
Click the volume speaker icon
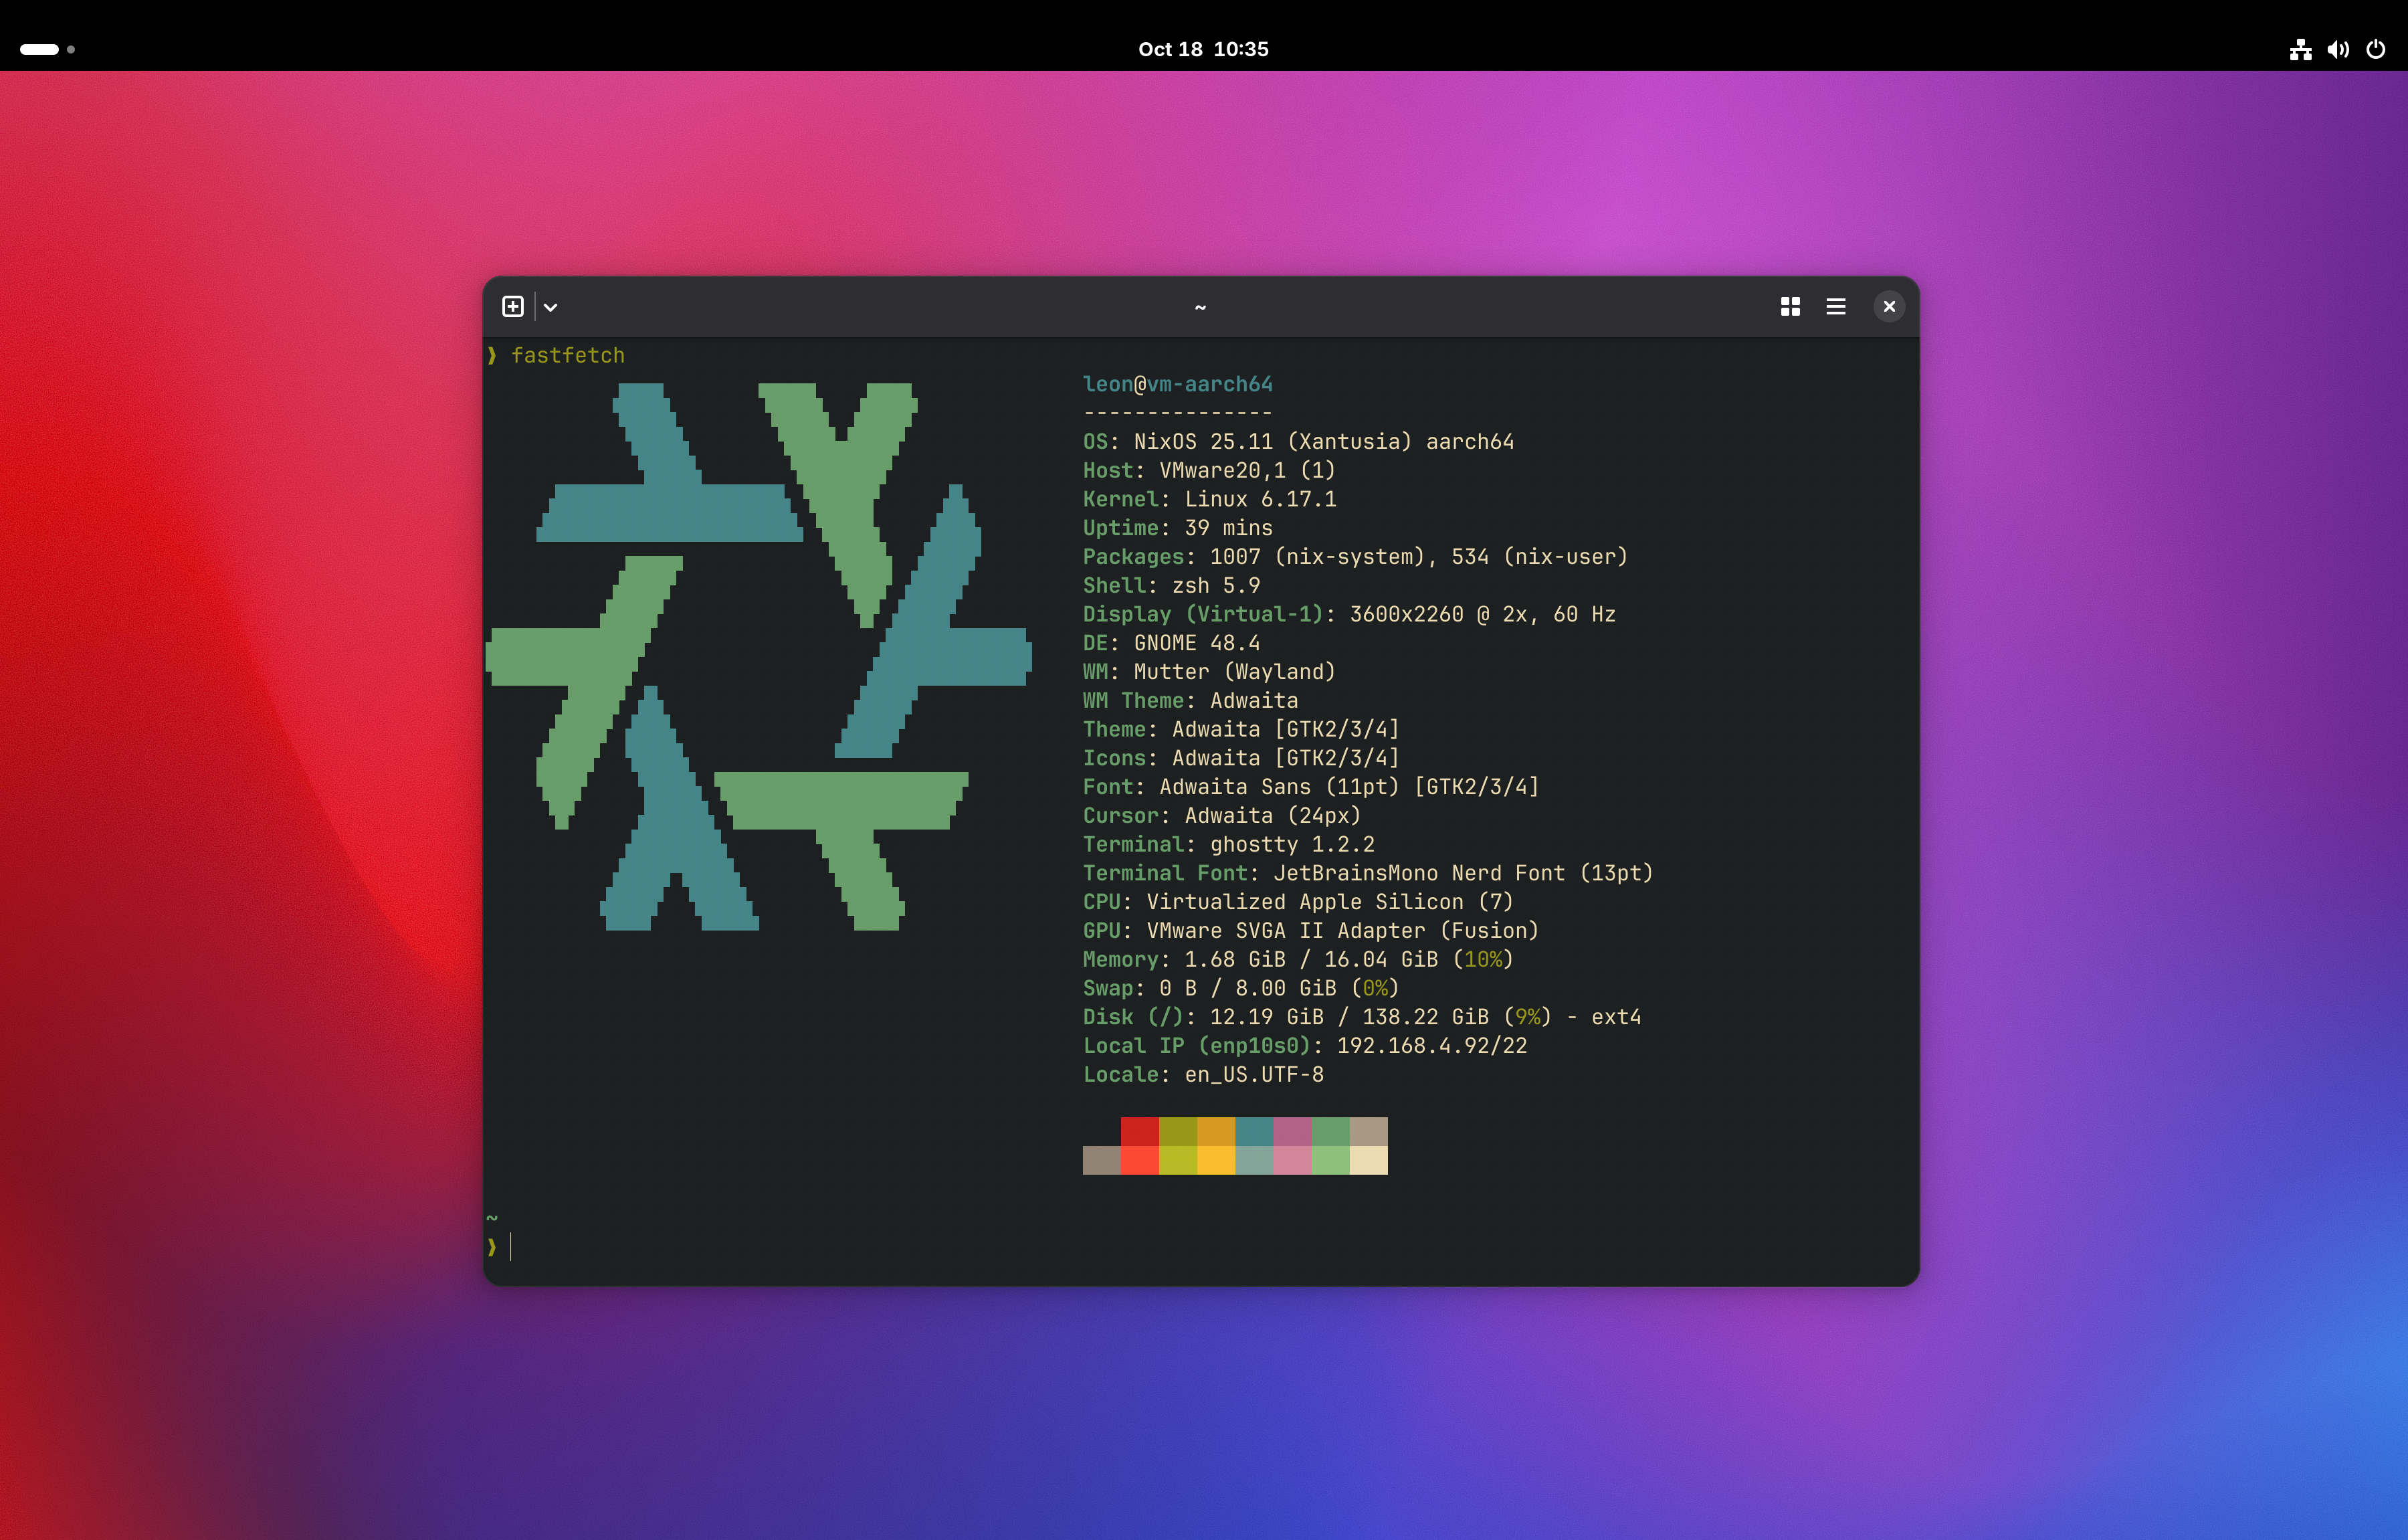coord(2337,49)
